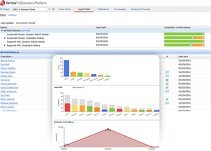The image size is (211, 151).
Task: Open custodian Bob Bell
Action: click(5, 64)
